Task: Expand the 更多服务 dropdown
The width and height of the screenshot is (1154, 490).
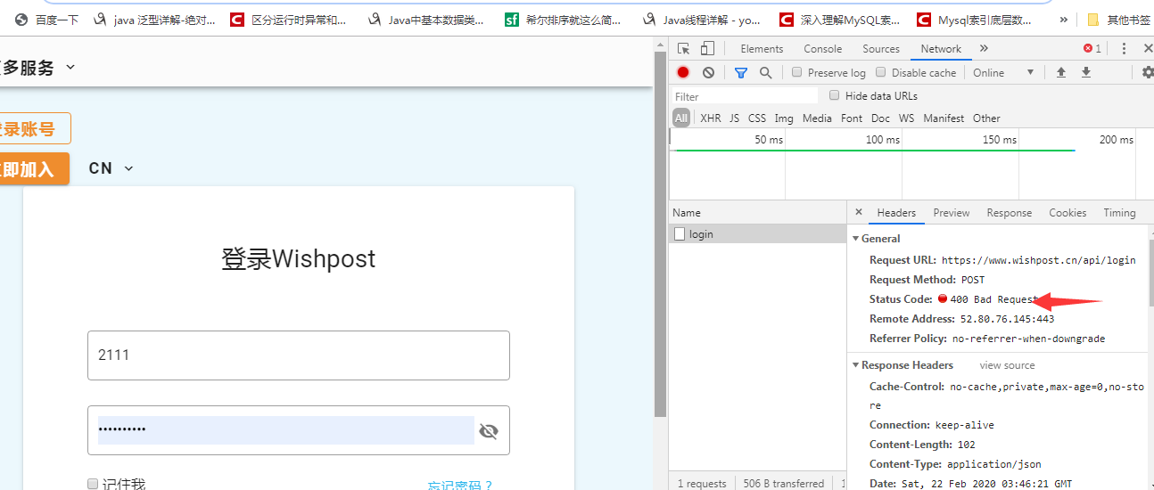Action: [x=38, y=67]
